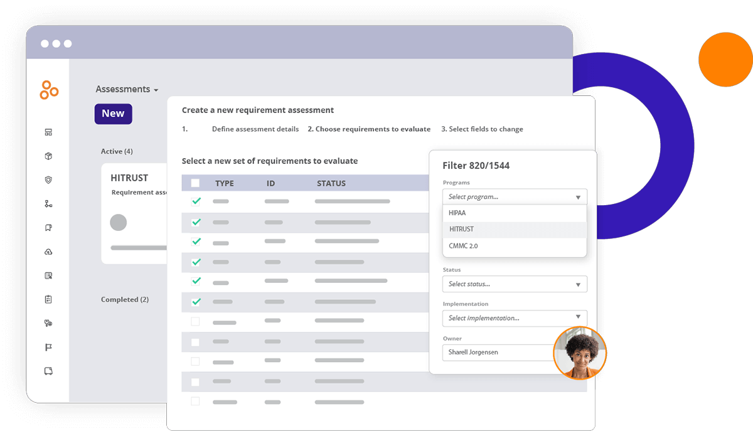Open the clipboard checklist icon in sidebar
Image resolution: width=753 pixels, height=431 pixels.
pos(48,299)
